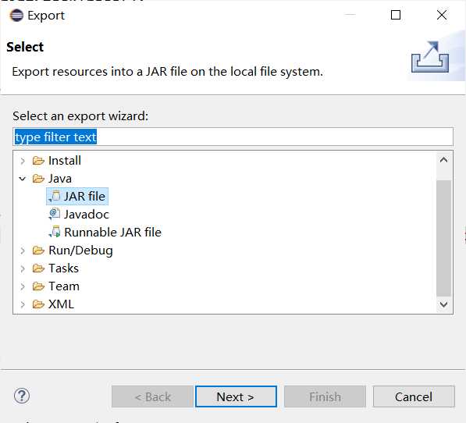Click the Runnable JAR file icon
This screenshot has width=466, height=423.
click(x=55, y=233)
